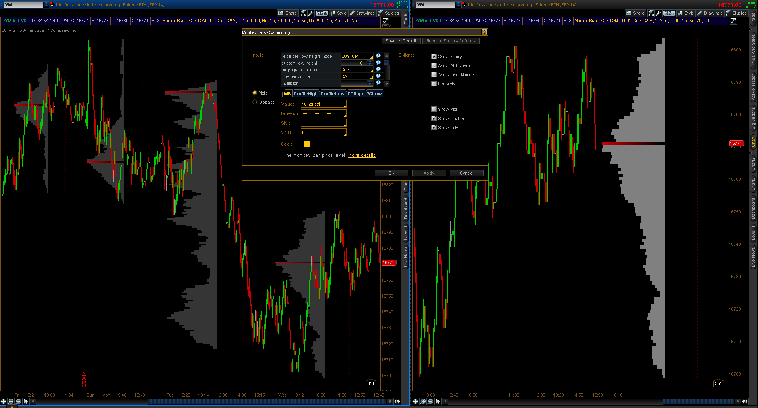Click the right chart scale curve icon

[x=733, y=21]
